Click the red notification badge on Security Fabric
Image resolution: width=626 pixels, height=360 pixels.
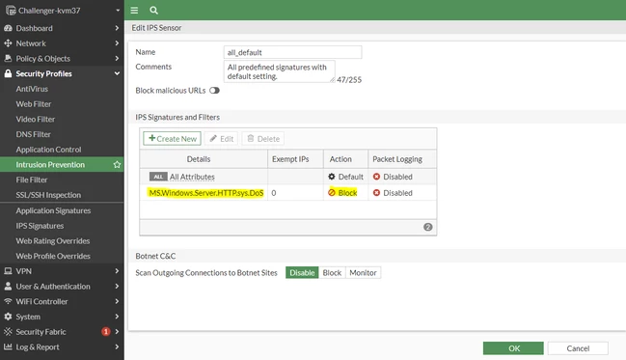pos(106,332)
